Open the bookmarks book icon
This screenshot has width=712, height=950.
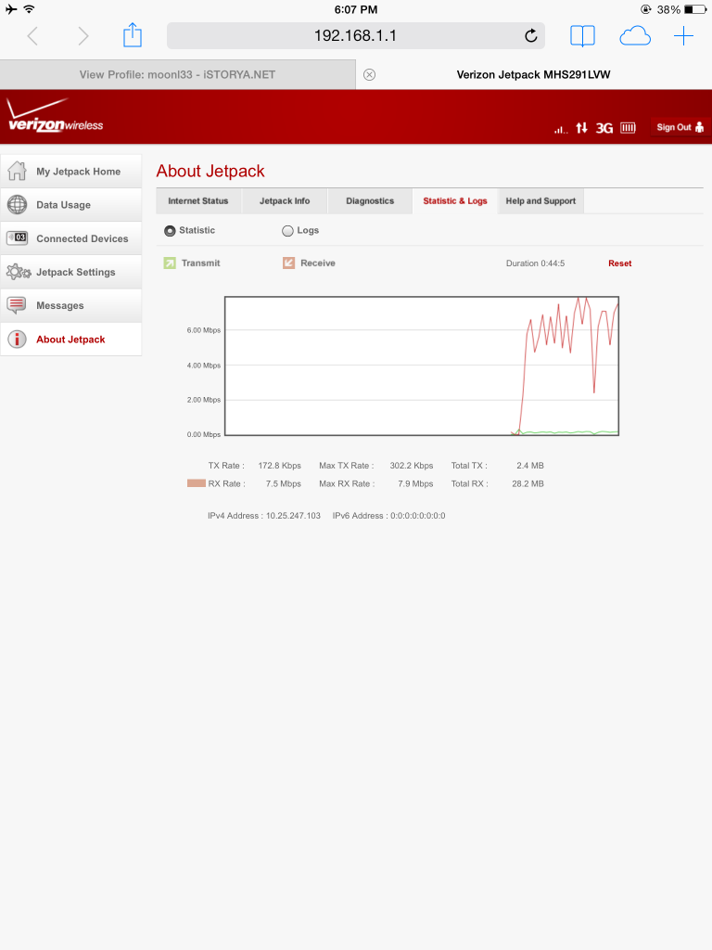point(582,36)
